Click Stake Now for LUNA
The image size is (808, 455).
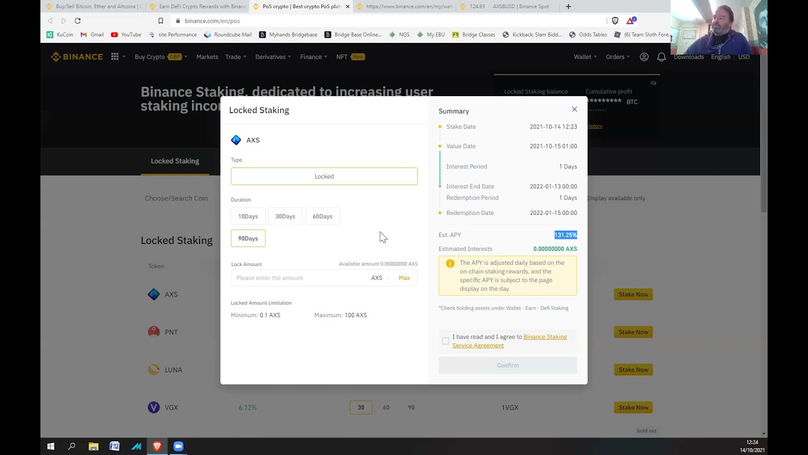[x=633, y=370]
